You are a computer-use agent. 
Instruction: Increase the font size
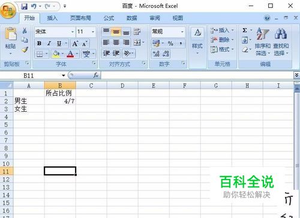point(75,43)
